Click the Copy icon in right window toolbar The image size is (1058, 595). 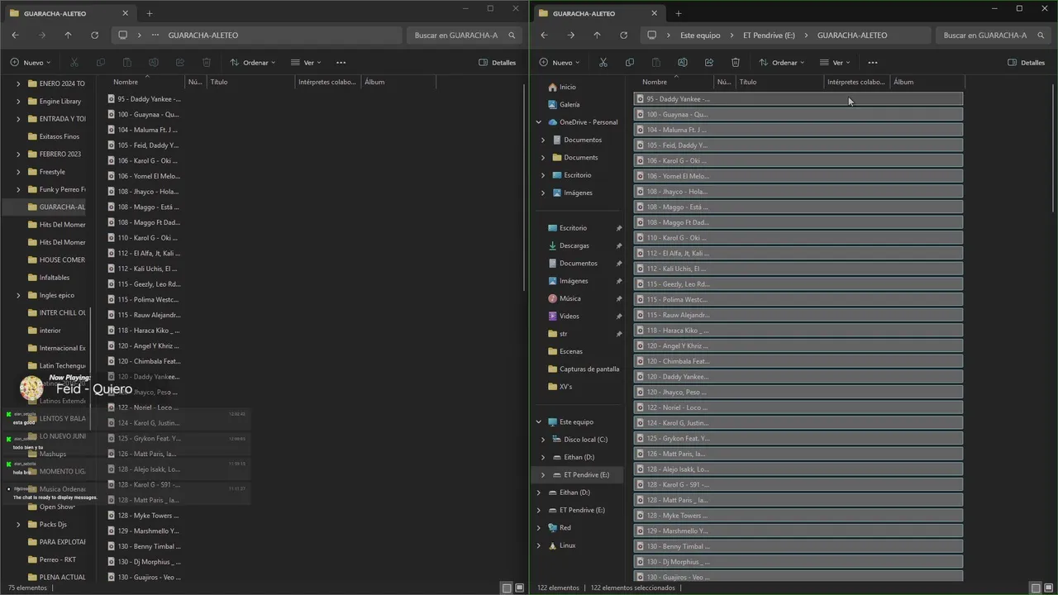click(x=629, y=62)
